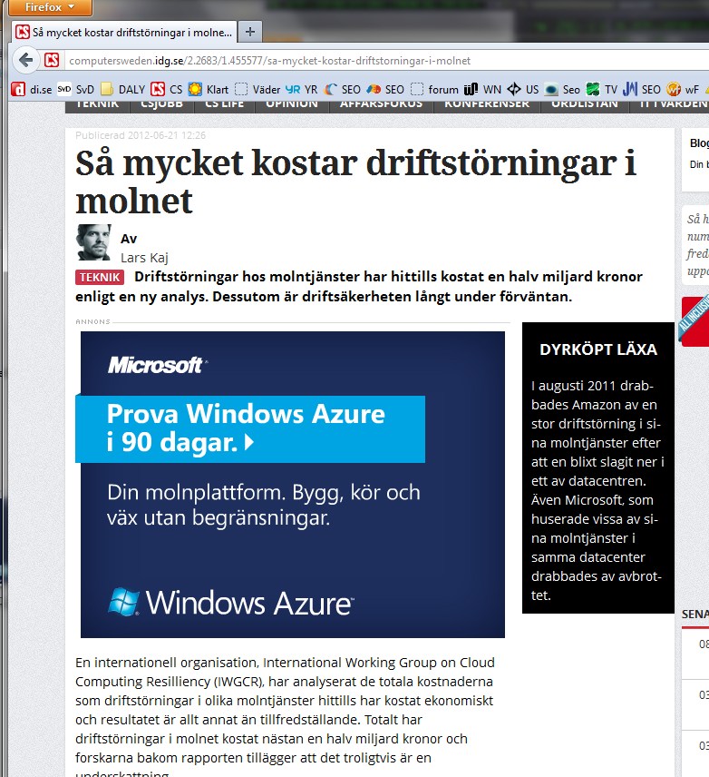The image size is (709, 777).
Task: Open CS LIFE in the site navigation bar
Action: [224, 104]
